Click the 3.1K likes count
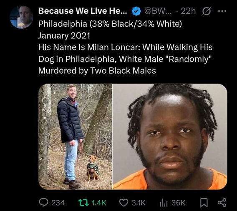This screenshot has width=237, height=211. coord(138,203)
